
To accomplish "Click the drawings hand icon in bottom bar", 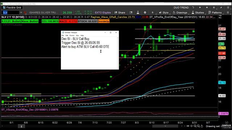I will pos(202,126).
